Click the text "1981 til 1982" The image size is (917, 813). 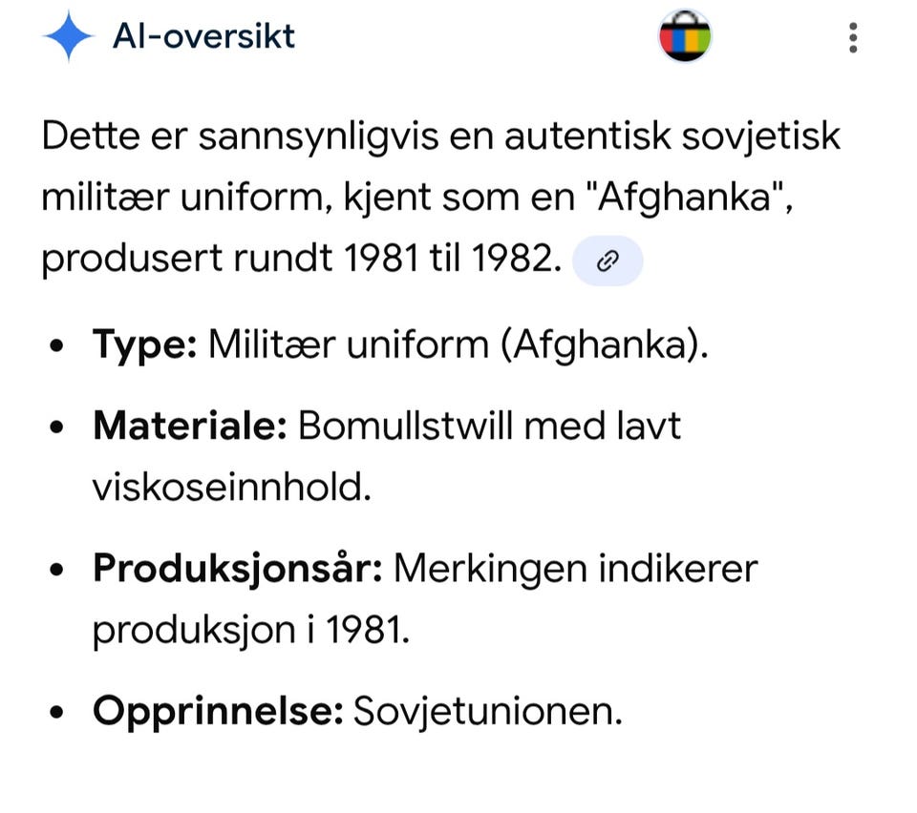(x=448, y=258)
